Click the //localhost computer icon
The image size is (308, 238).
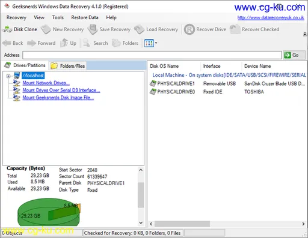[x=17, y=76]
